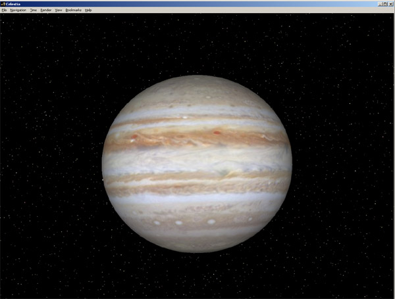
Task: Close the Celestia window
Action: (x=390, y=4)
